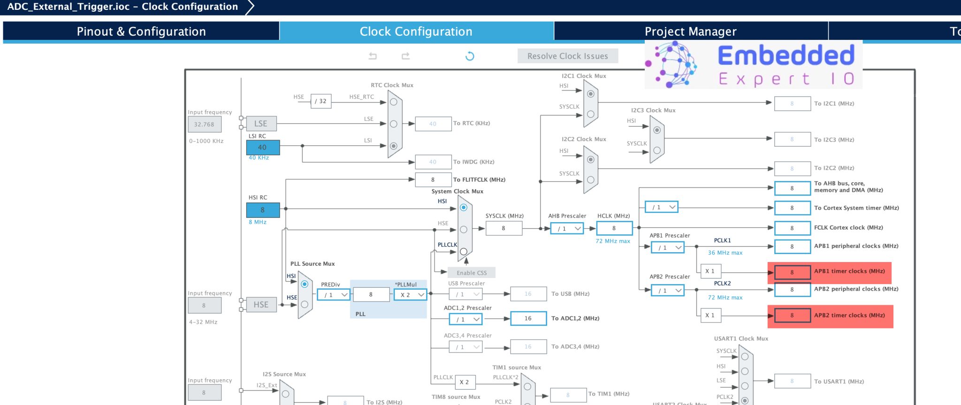961x405 pixels.
Task: Select PLLCLK in System Clock Mux
Action: coord(464,251)
